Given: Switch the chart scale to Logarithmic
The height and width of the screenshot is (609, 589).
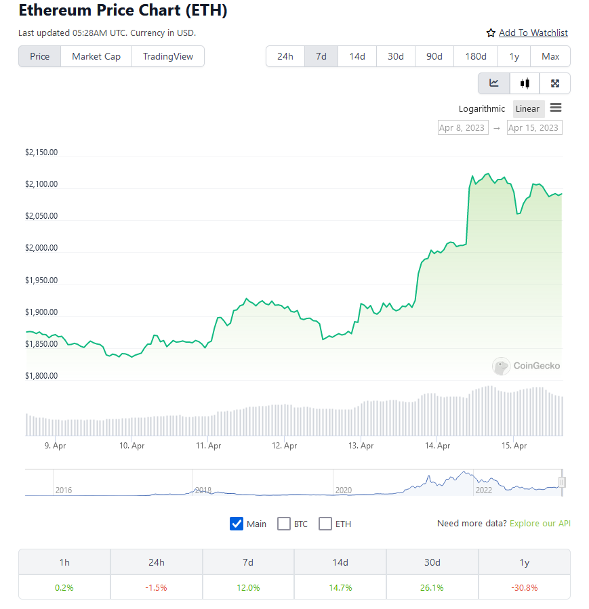Looking at the screenshot, I should pyautogui.click(x=482, y=108).
